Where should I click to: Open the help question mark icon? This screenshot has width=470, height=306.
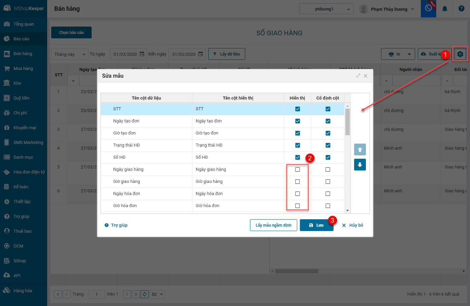point(461,9)
